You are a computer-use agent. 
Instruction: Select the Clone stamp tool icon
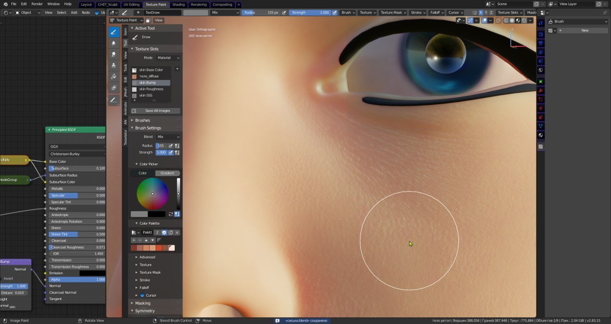pyautogui.click(x=114, y=65)
